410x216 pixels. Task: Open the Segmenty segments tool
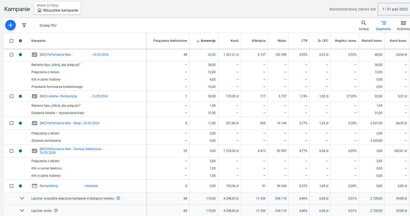383,25
